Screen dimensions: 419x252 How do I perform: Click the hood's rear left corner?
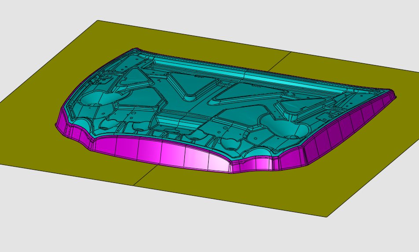click(136, 50)
